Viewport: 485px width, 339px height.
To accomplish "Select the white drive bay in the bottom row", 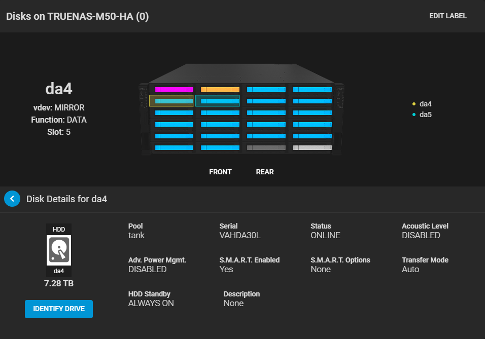I will [x=313, y=148].
